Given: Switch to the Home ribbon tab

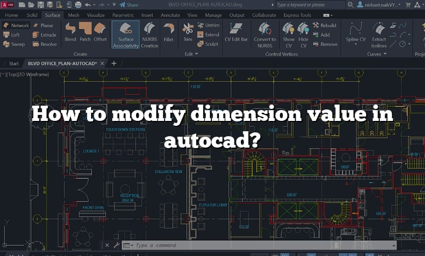Looking at the screenshot, I should tap(11, 15).
